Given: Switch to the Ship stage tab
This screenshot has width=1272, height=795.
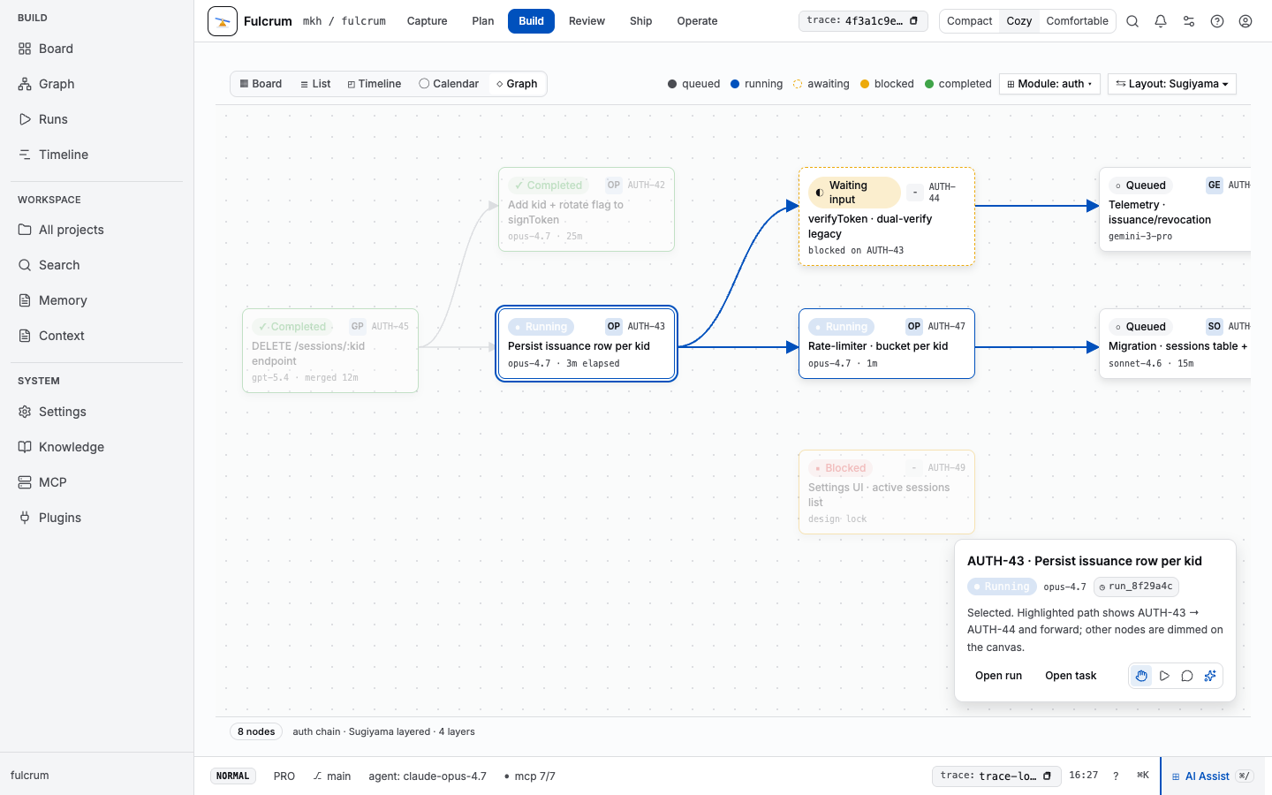Looking at the screenshot, I should tap(640, 21).
